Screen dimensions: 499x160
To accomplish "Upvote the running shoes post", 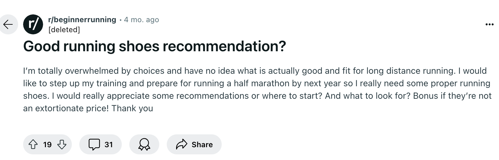I will 33,144.
